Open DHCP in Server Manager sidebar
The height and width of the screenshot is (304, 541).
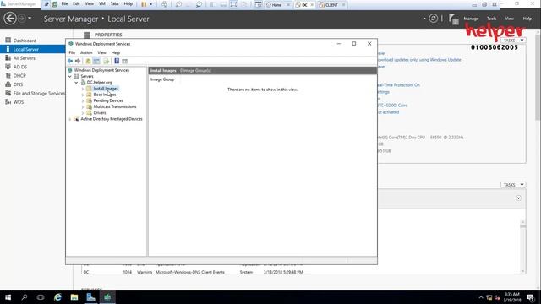[x=19, y=75]
